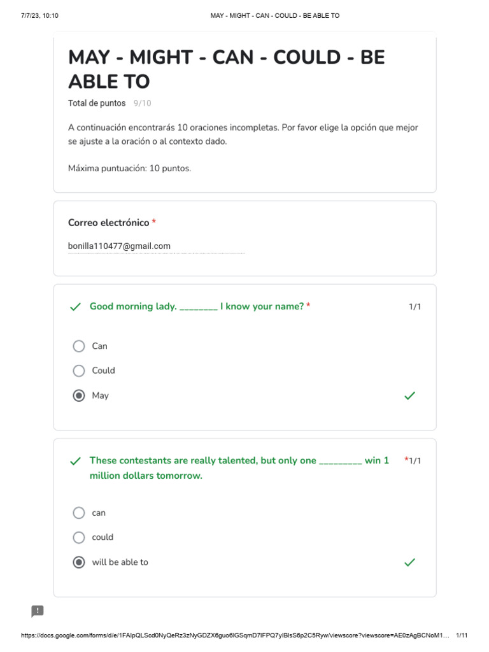
Task: Select the 'Can' radio option
Action: pos(78,346)
